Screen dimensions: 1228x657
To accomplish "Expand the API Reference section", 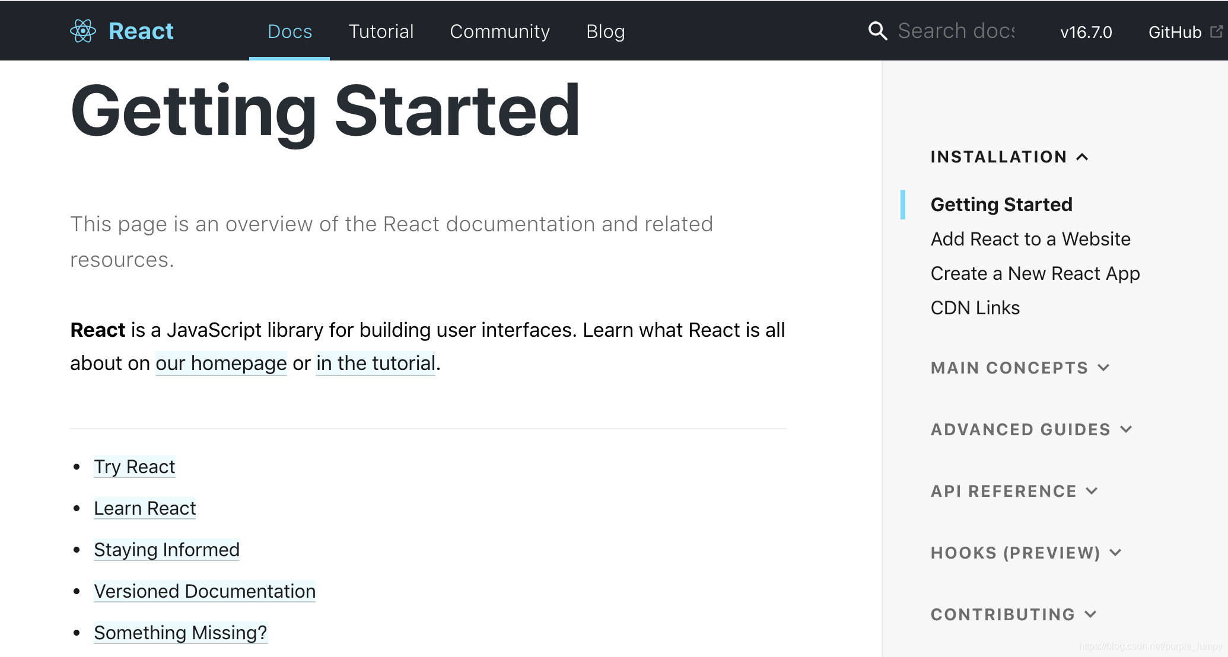I will coord(1014,491).
